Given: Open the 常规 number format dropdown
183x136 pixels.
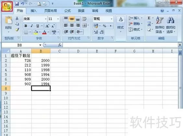Looking at the screenshot, I should coord(112,19).
